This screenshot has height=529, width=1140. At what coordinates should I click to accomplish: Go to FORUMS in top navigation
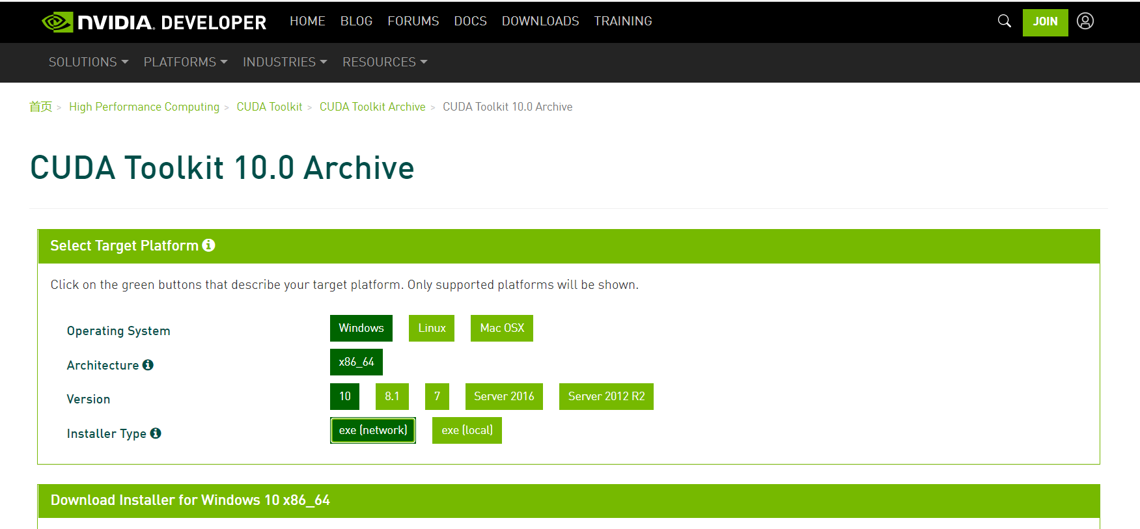[x=413, y=21]
